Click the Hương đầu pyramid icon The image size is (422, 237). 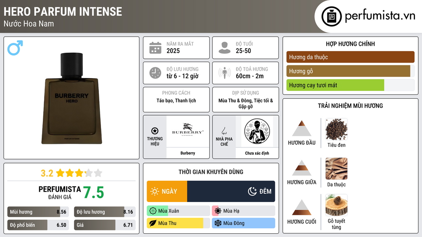click(x=302, y=128)
